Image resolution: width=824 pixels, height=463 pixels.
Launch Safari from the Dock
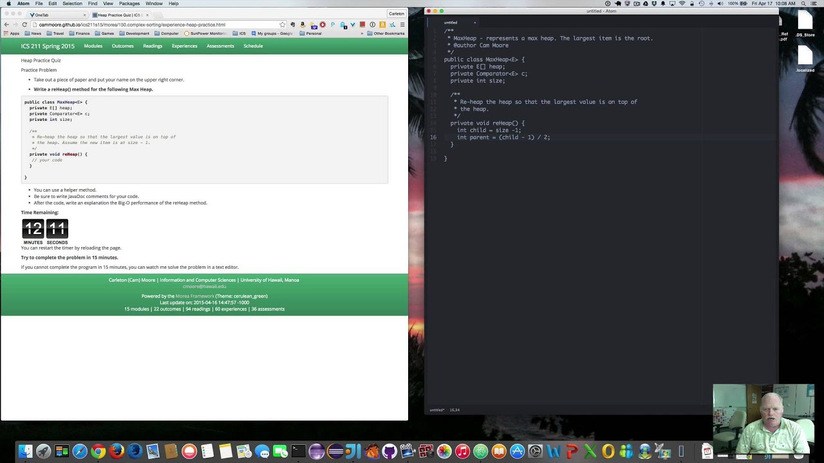(x=80, y=451)
